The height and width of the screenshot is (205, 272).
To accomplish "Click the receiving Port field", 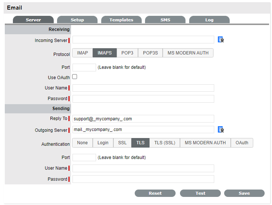I will tap(84, 67).
